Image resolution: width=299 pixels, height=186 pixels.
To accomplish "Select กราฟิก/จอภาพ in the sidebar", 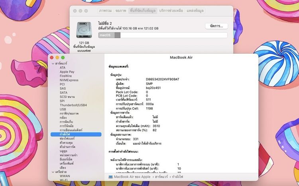I will 69,114.
